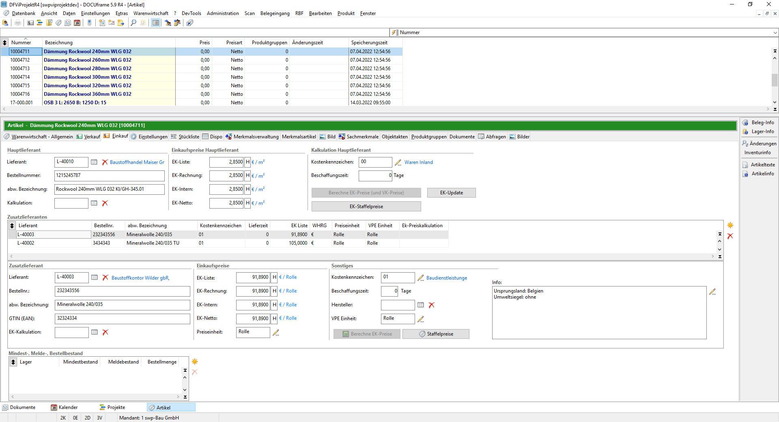Image resolution: width=779 pixels, height=422 pixels.
Task: Switch to the Stückliste tab
Action: [185, 137]
